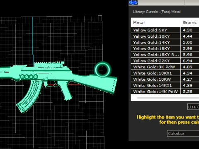The width and height of the screenshot is (199, 149).
Task: Click the 5.00 grams value
Action: pos(187,42)
